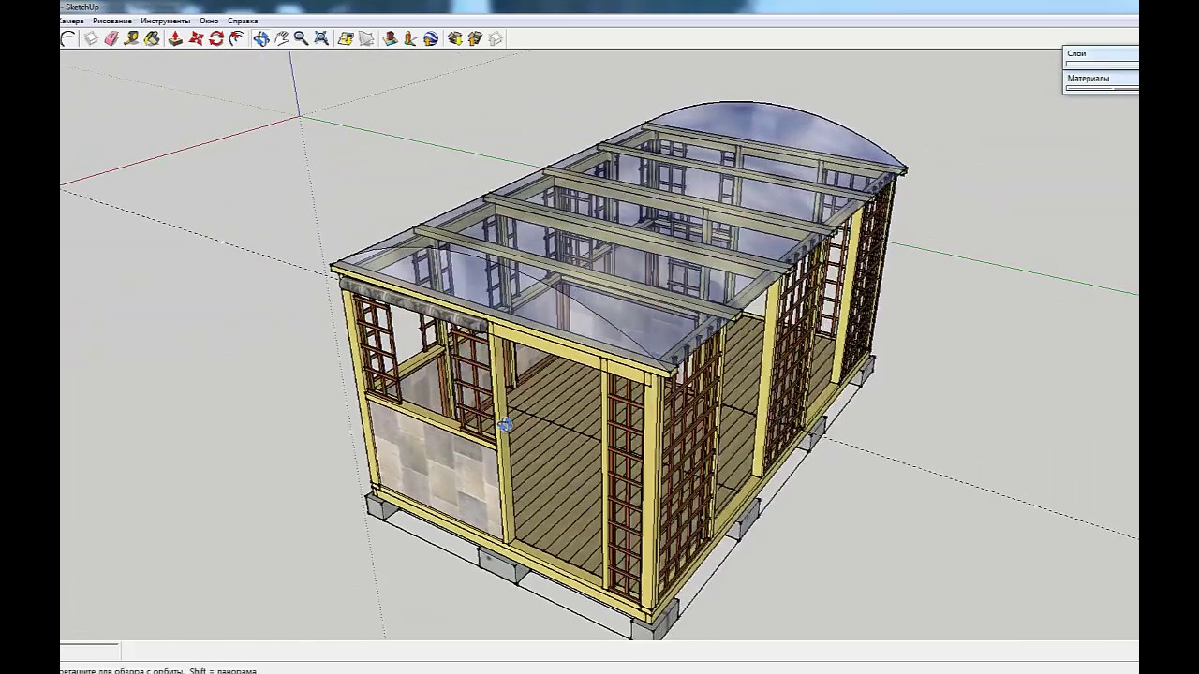This screenshot has width=1199, height=674.
Task: Activate the Orbit camera tool
Action: 260,38
